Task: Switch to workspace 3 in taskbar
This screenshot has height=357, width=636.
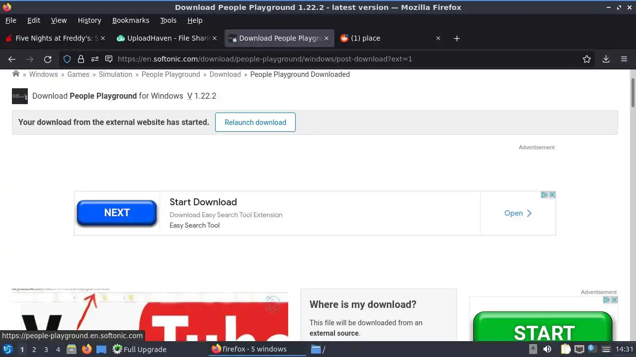Action: 46,350
